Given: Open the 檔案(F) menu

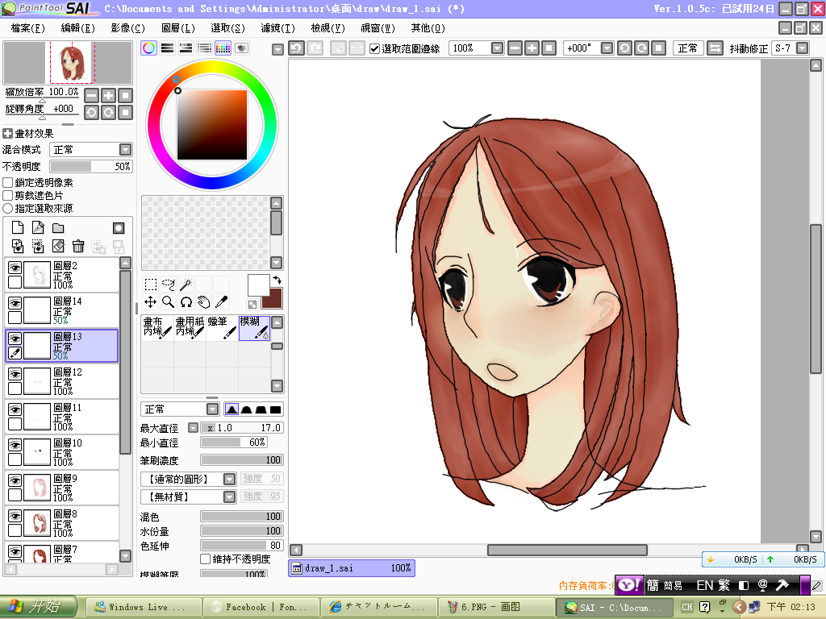Looking at the screenshot, I should click(28, 28).
